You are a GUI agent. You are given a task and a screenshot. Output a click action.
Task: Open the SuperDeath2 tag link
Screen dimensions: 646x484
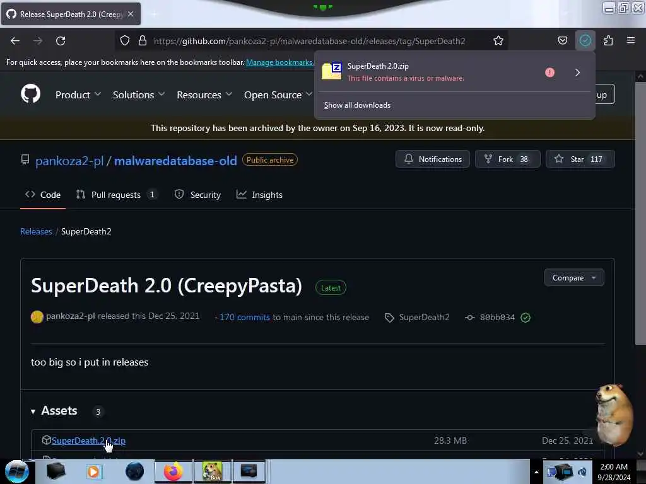click(424, 318)
